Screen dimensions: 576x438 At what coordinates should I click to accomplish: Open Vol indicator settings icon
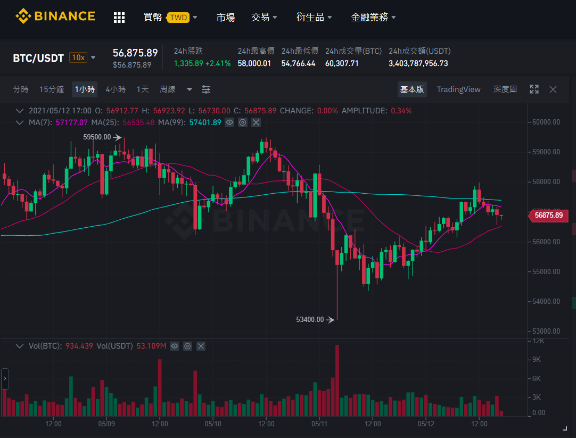click(188, 346)
